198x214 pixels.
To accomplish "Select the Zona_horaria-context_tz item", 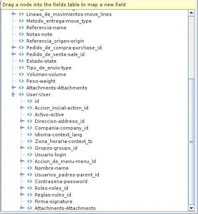I will coord(64,141).
